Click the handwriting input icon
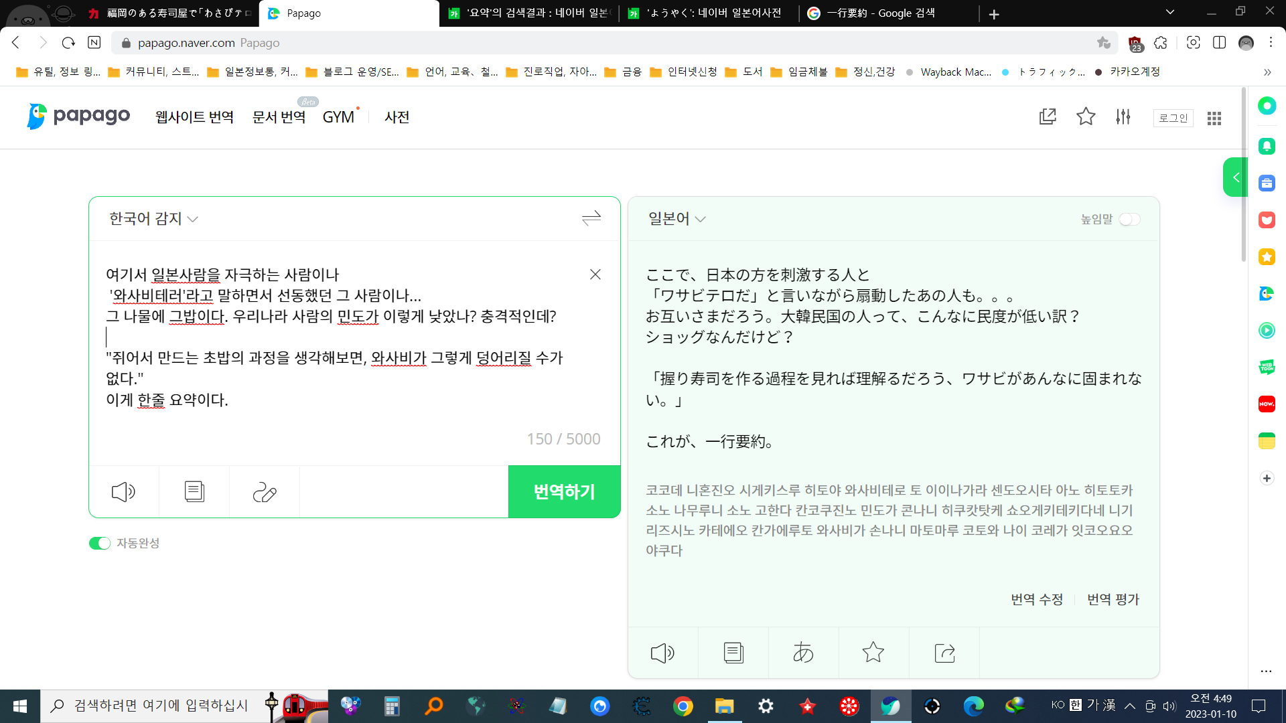This screenshot has height=723, width=1286. pos(265,492)
